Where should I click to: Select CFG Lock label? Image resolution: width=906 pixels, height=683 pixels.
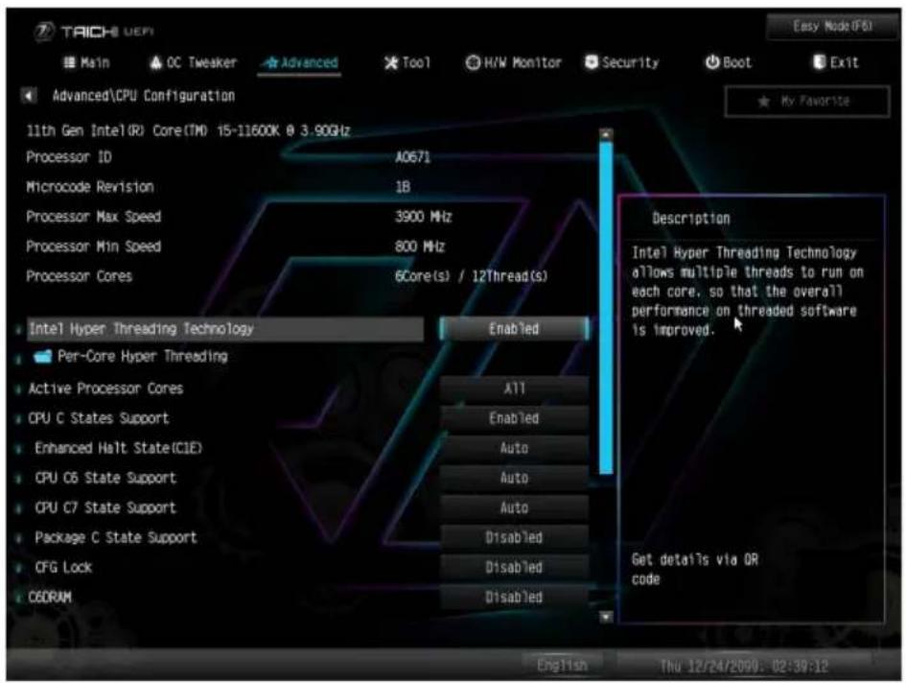(x=63, y=567)
